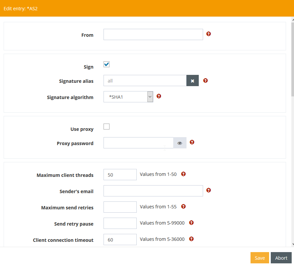Show help for Proxy password
This screenshot has width=294, height=267.
192,142
